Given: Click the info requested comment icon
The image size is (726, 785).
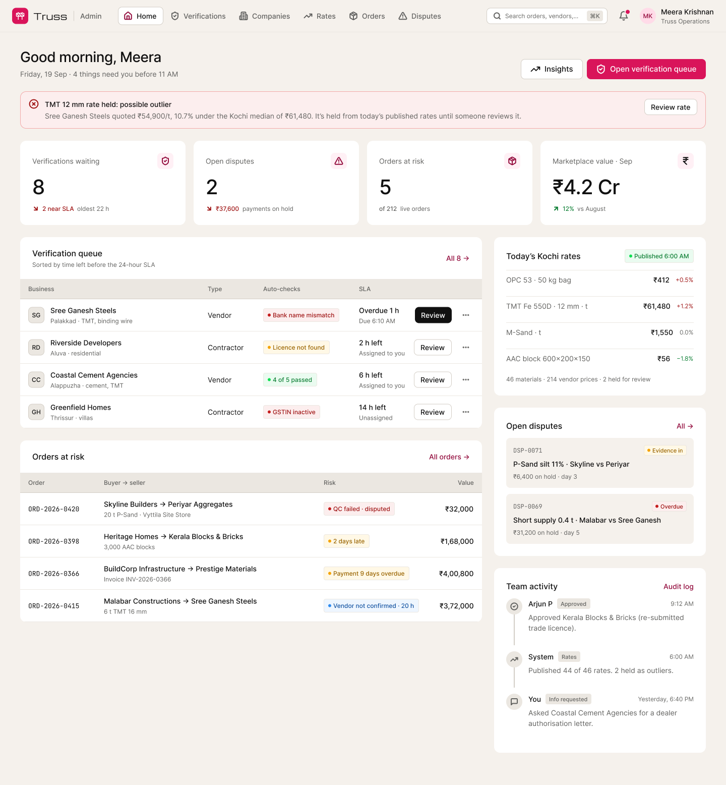Looking at the screenshot, I should click(514, 702).
